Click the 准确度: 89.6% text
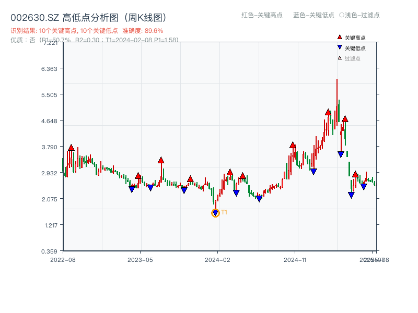The image size is (418, 313). pyautogui.click(x=143, y=31)
